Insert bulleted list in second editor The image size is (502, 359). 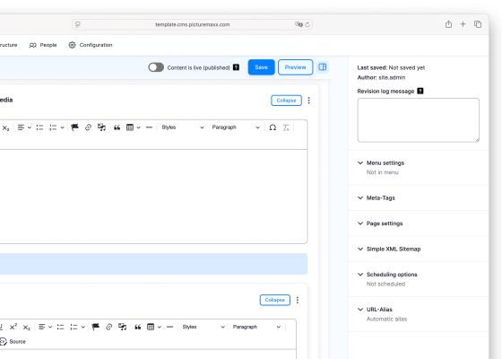point(61,327)
